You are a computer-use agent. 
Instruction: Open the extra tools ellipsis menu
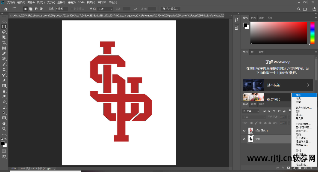click(x=4, y=134)
